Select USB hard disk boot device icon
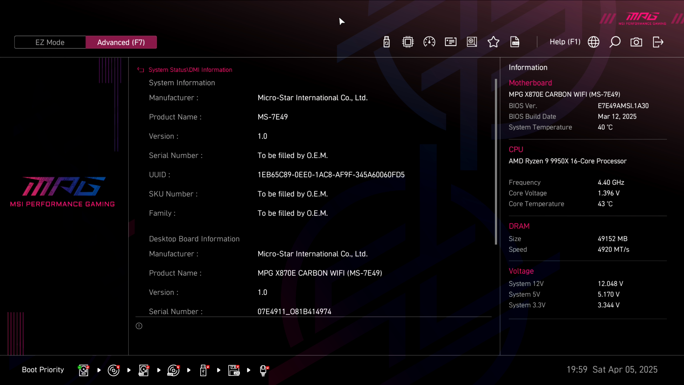This screenshot has height=385, width=684. (x=144, y=370)
